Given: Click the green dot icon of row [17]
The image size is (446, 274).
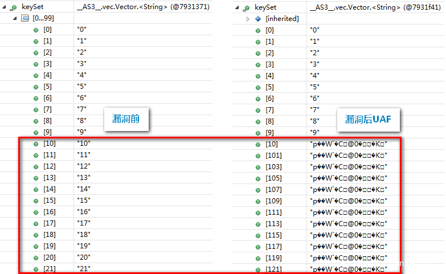Looking at the screenshot, I should (36, 224).
